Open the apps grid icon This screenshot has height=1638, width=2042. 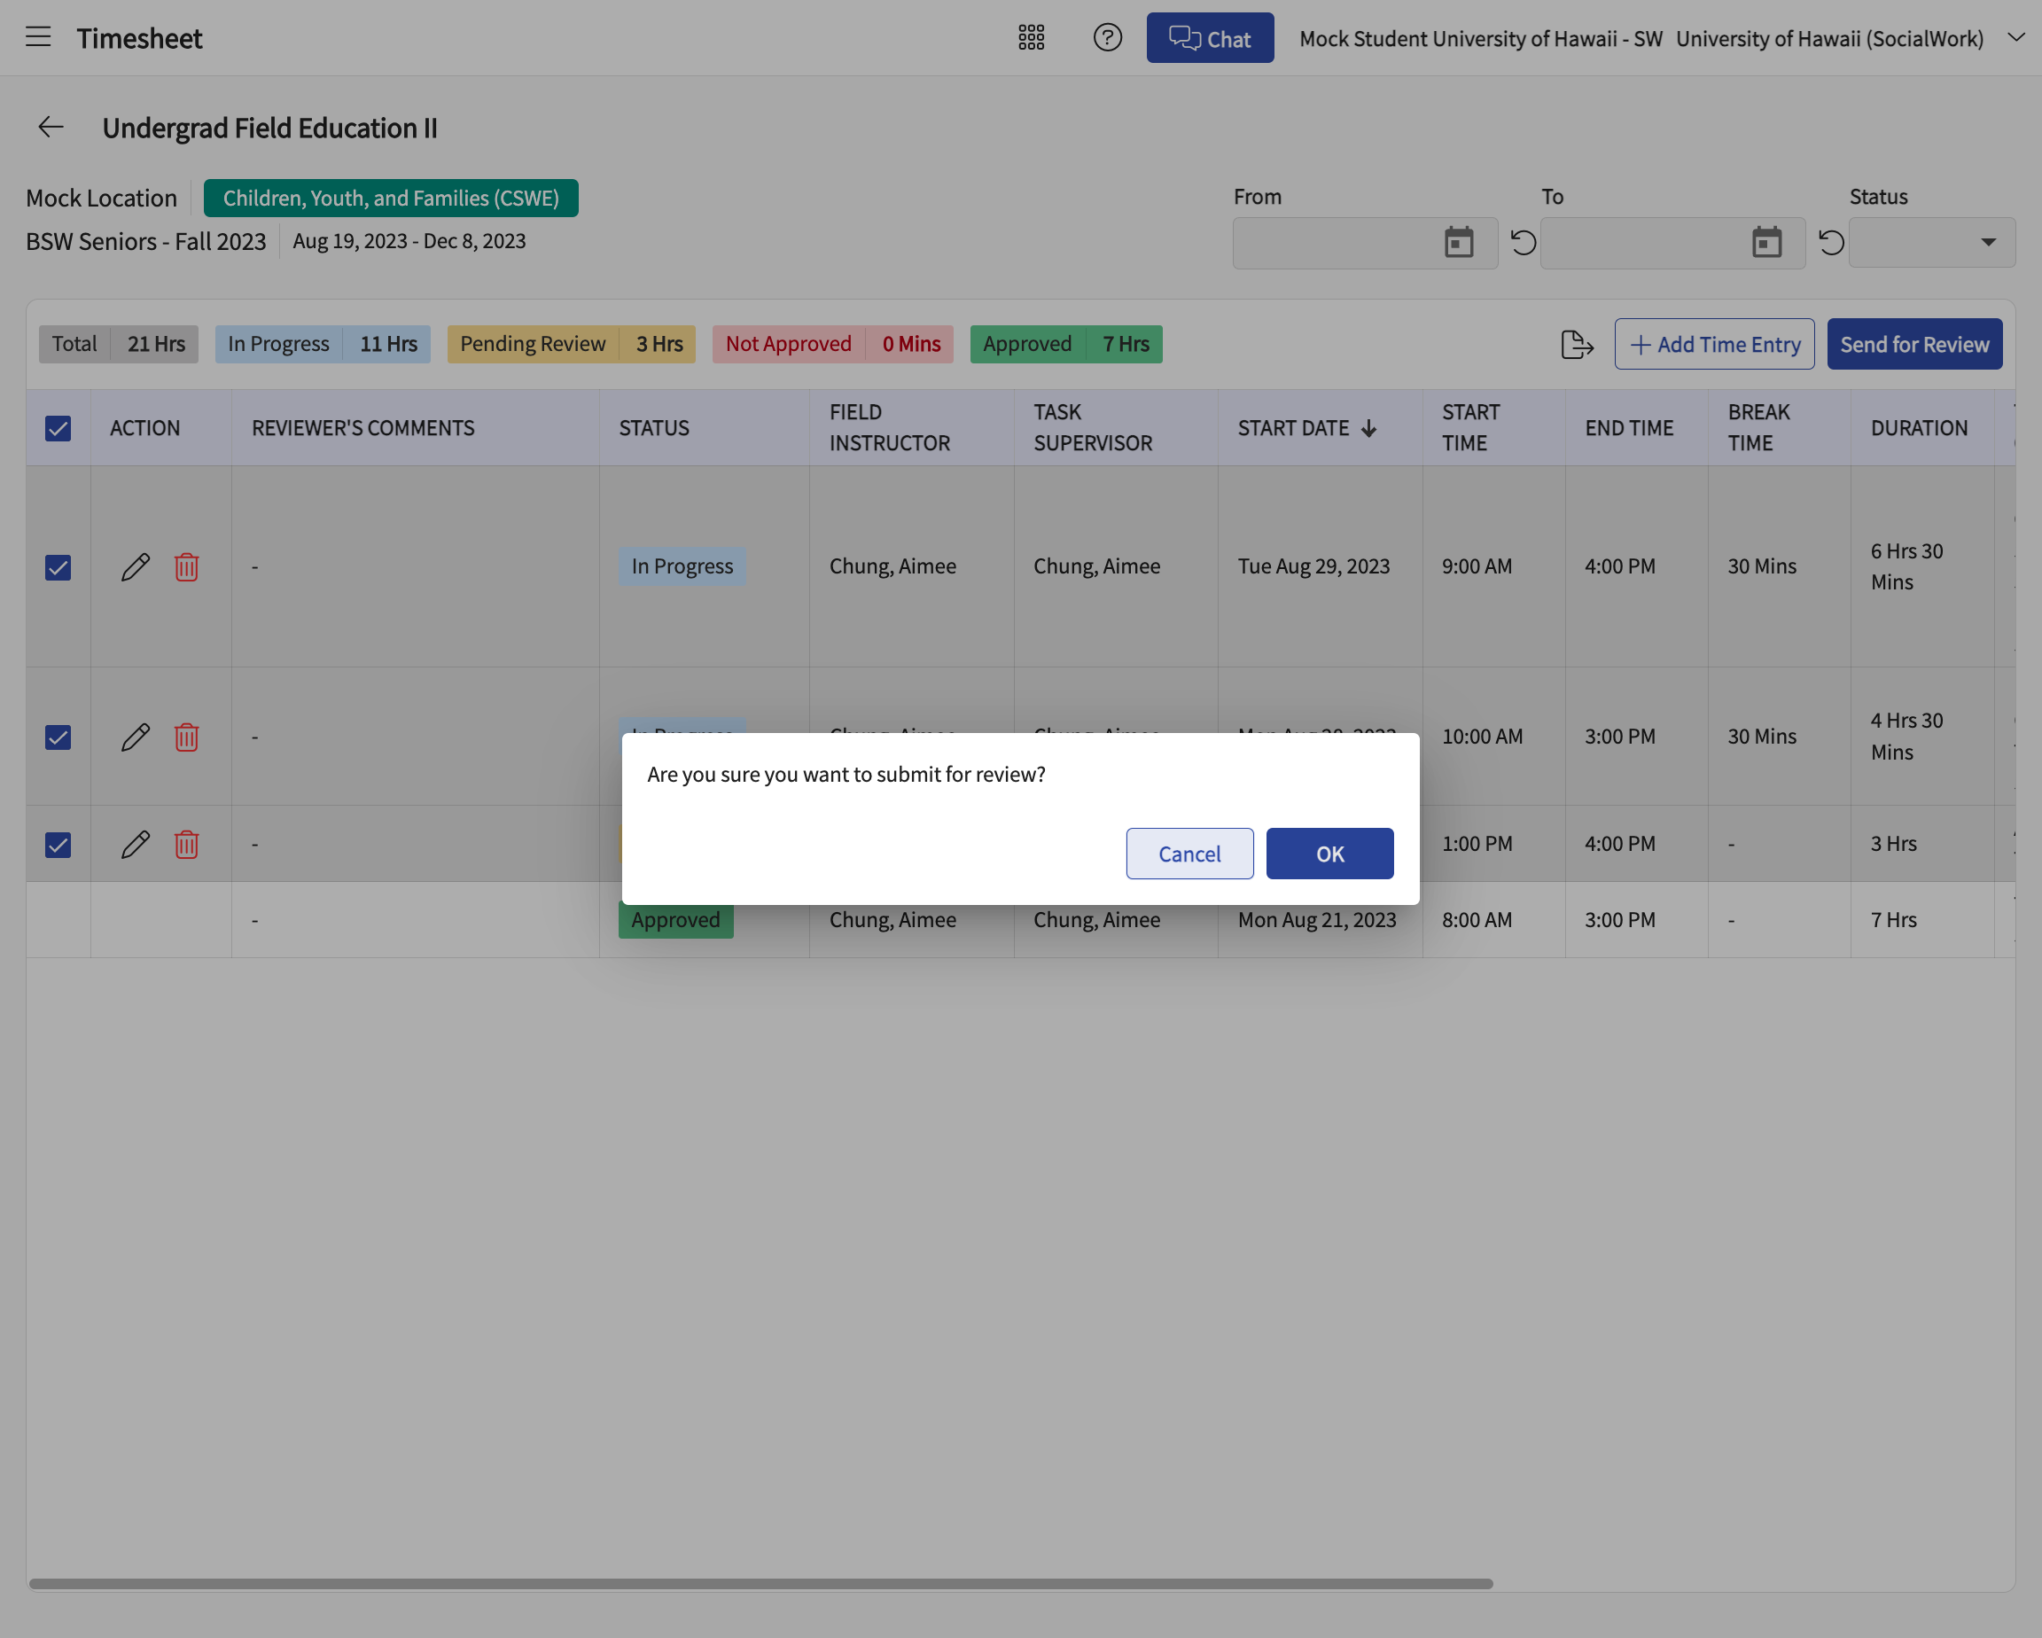click(1031, 38)
